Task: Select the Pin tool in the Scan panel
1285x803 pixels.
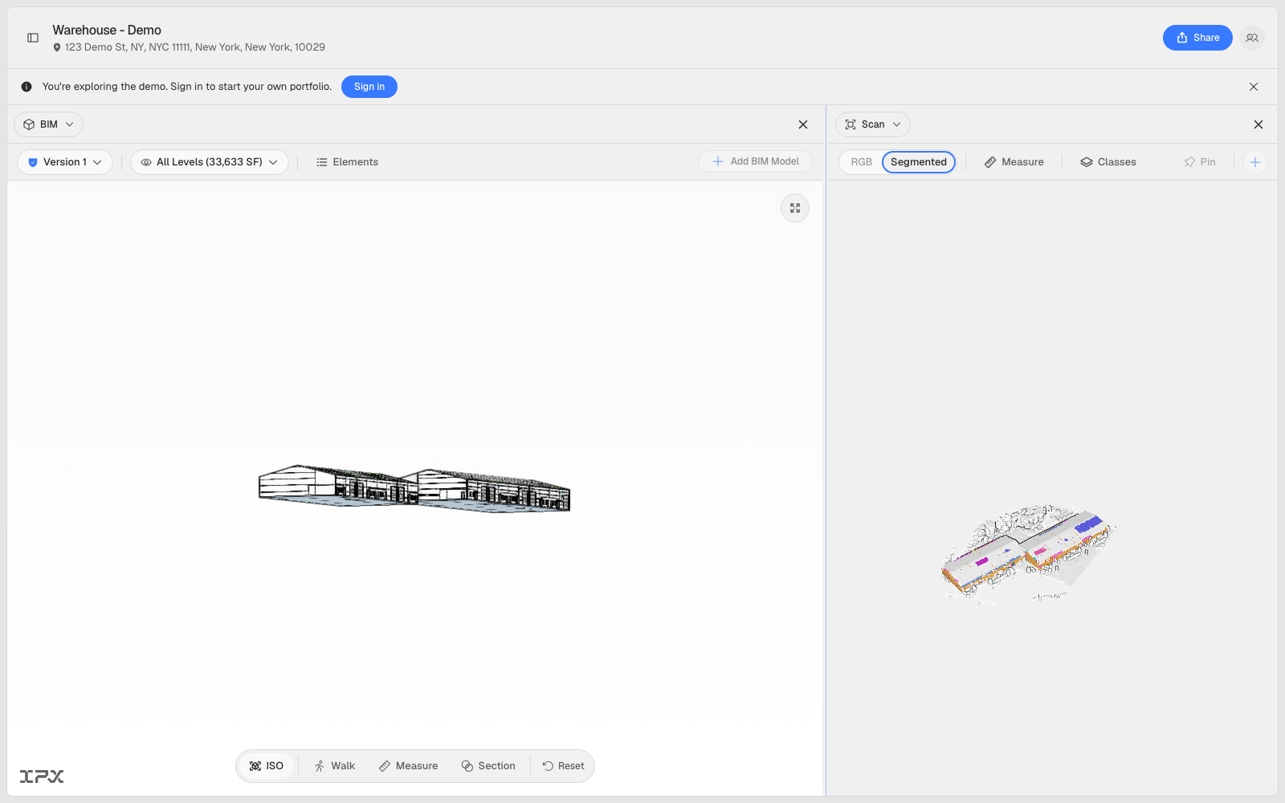Action: (x=1200, y=162)
